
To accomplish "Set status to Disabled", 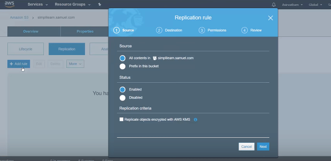I will [123, 98].
